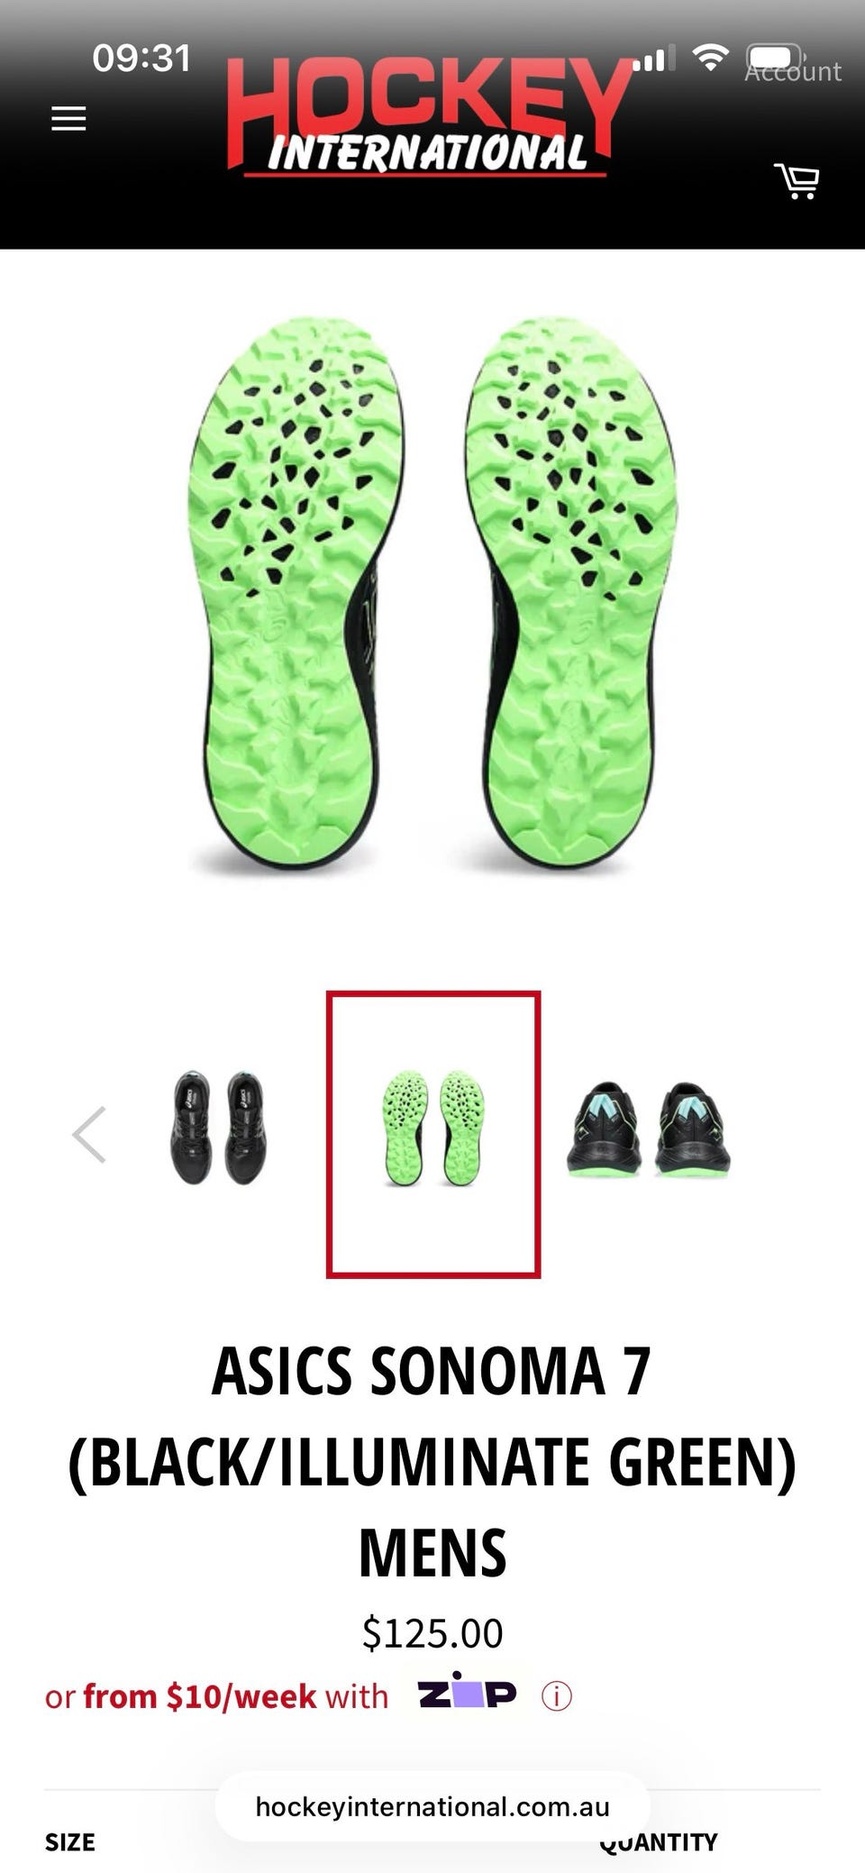Tap the main green sole product image
The image size is (865, 1873).
click(x=432, y=595)
